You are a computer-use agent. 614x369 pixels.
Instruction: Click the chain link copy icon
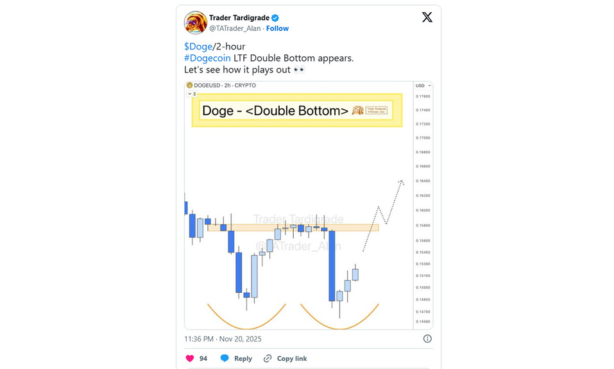(x=268, y=358)
